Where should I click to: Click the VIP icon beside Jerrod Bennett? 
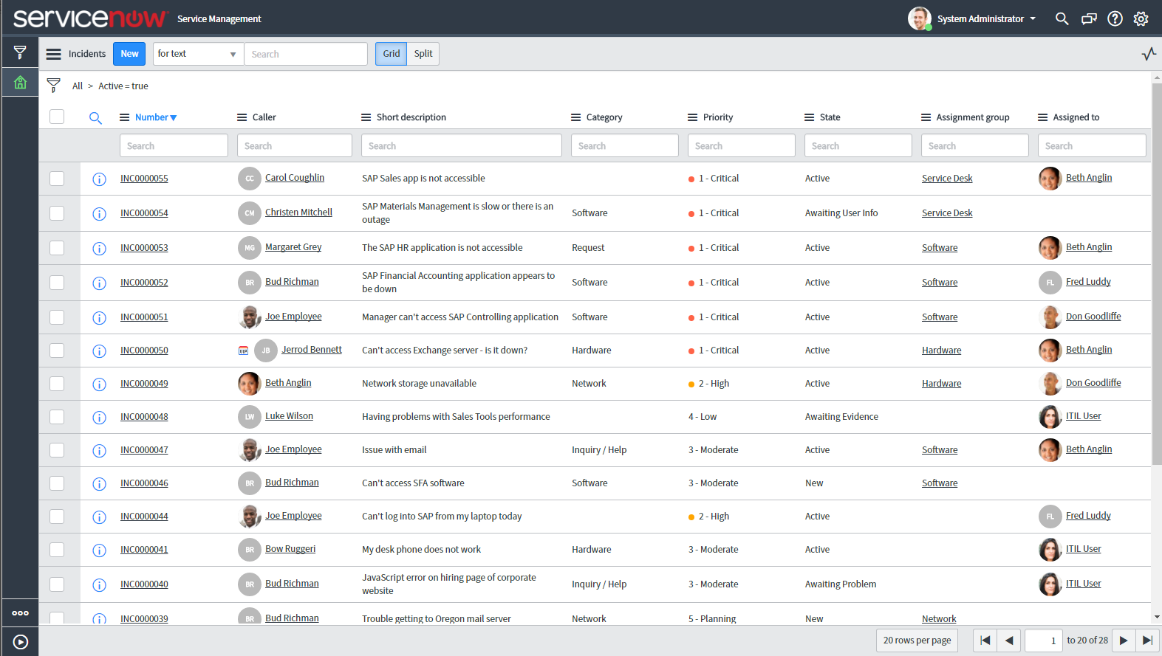point(243,351)
